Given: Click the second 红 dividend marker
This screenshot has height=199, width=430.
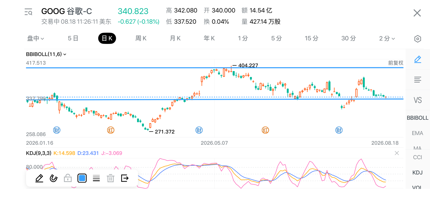Looking at the screenshot, I should [x=265, y=130].
